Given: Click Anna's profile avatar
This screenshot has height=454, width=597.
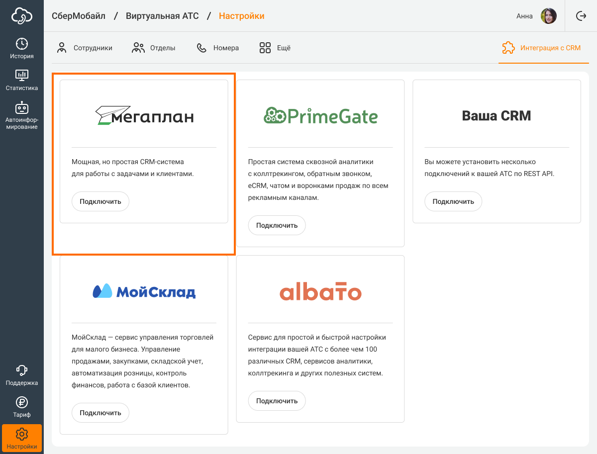Looking at the screenshot, I should tap(549, 16).
